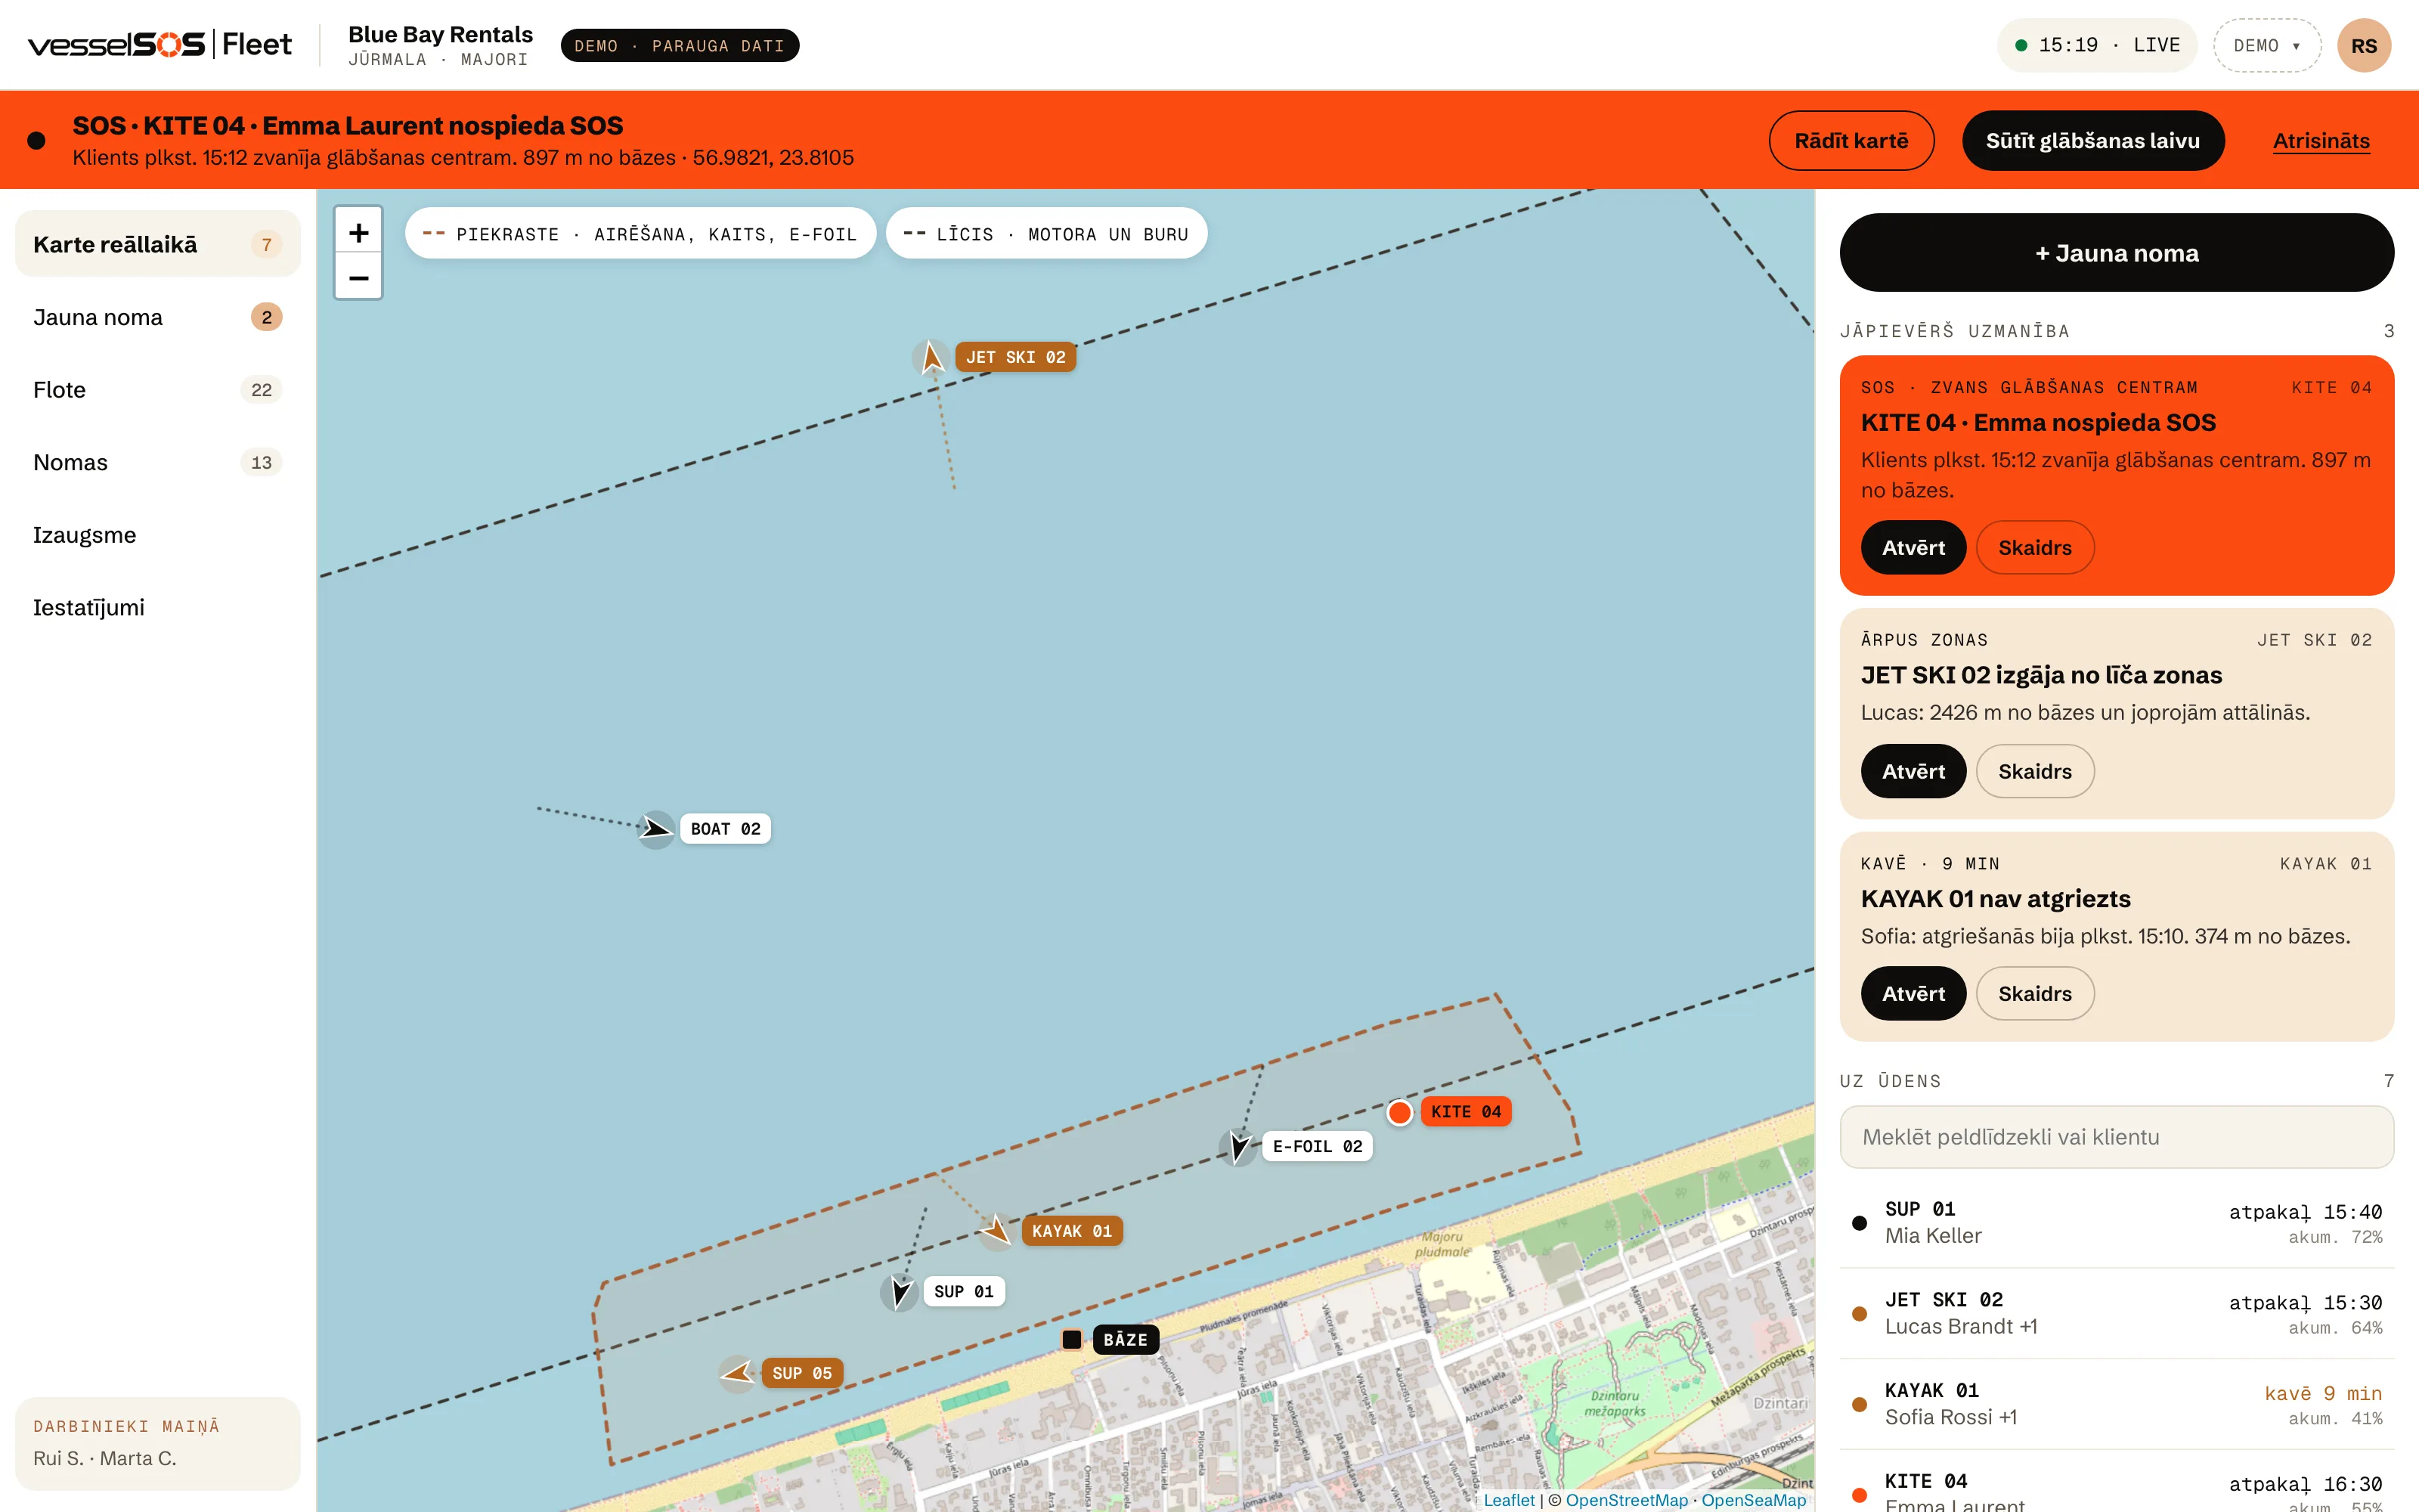Open the Karte reāllaikā section
This screenshot has width=2419, height=1512.
pos(158,244)
